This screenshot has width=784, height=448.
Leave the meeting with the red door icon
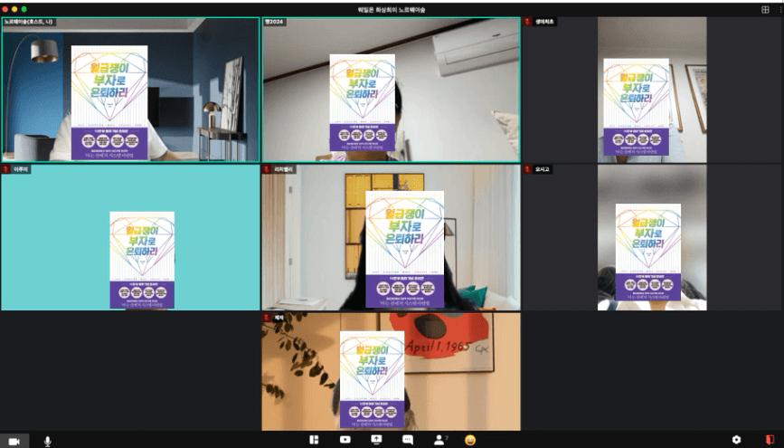click(770, 440)
